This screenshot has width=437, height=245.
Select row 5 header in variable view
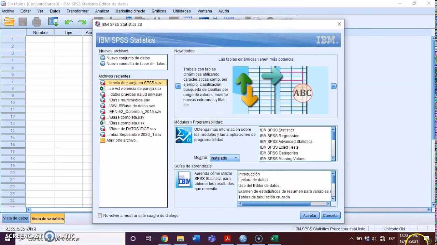13,67
